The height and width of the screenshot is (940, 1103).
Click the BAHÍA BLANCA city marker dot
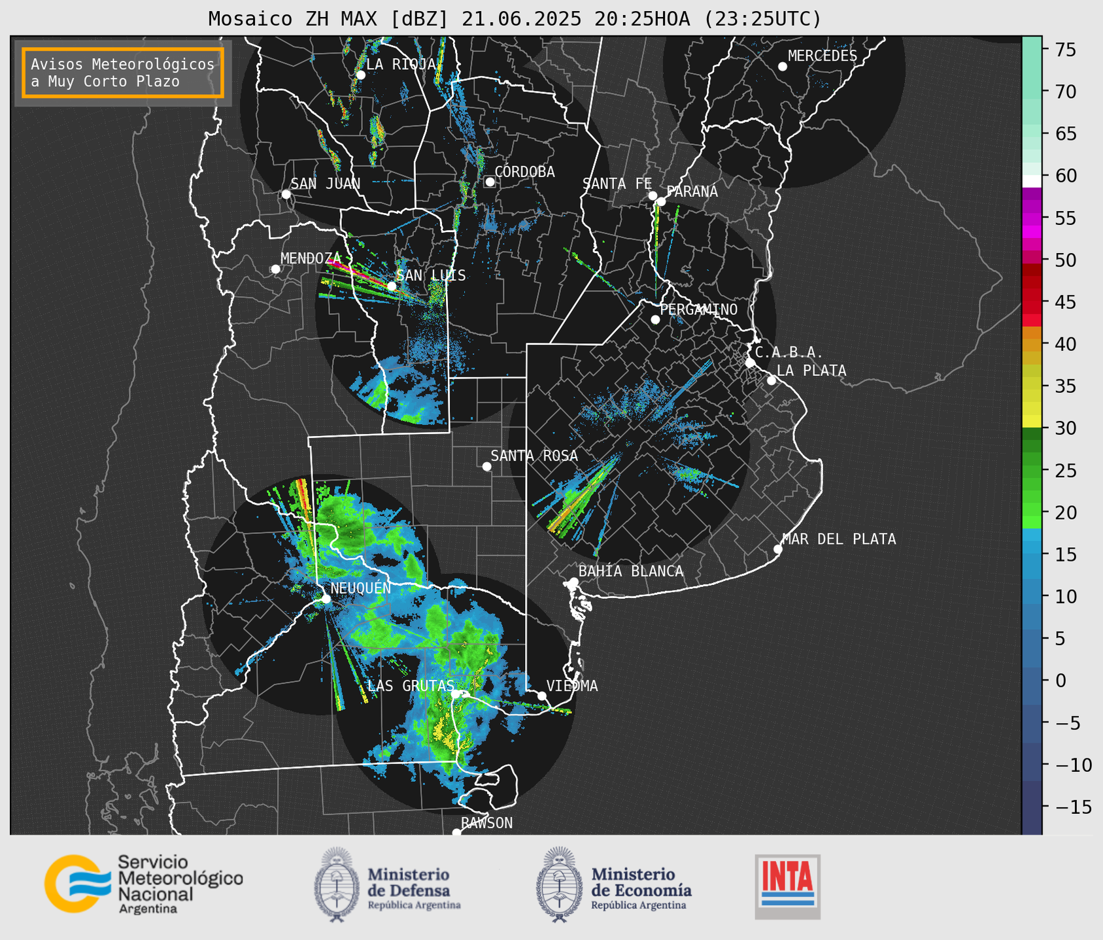click(573, 582)
